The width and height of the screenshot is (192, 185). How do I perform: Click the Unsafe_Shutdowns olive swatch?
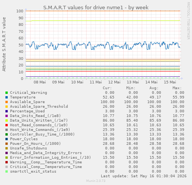click(x=7, y=148)
